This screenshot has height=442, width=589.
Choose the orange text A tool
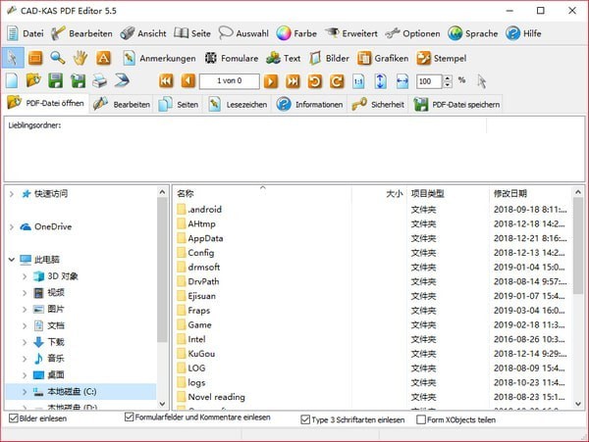103,58
